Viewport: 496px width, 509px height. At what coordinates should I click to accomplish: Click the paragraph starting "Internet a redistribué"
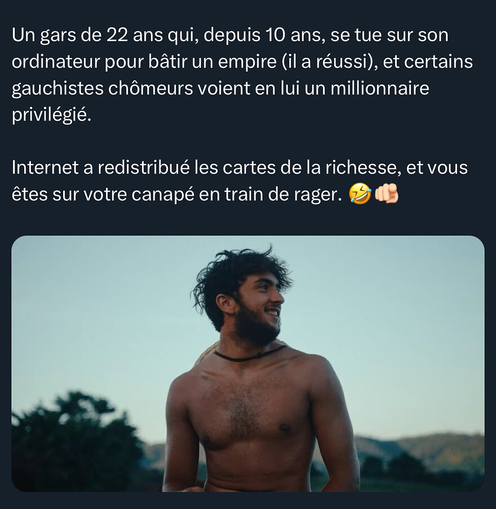click(x=240, y=181)
